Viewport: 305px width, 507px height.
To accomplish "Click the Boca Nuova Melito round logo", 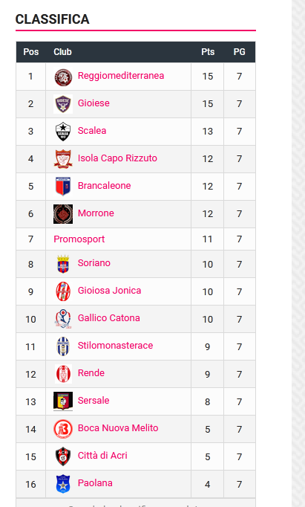I will [63, 429].
